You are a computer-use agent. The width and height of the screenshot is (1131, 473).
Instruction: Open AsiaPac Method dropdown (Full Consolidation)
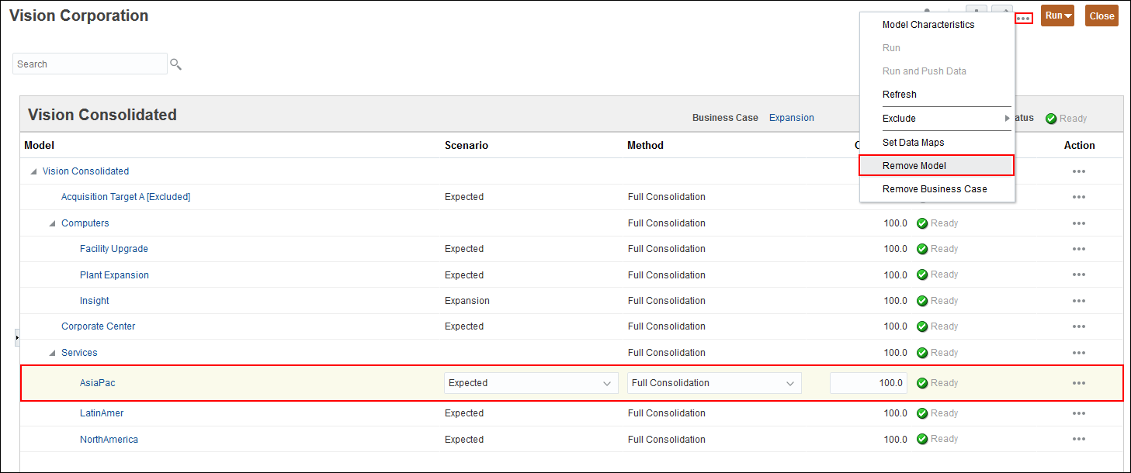714,383
